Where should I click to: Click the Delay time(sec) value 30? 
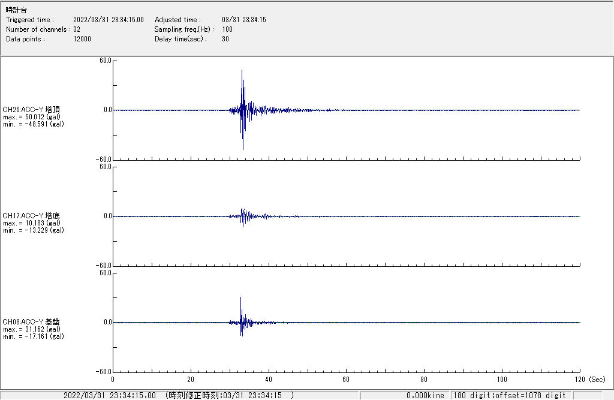pyautogui.click(x=225, y=39)
